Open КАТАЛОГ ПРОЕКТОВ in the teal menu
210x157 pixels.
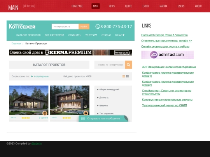28,35
